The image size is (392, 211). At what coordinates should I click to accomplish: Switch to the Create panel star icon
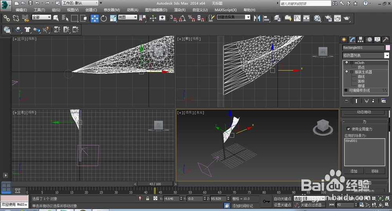click(x=345, y=40)
